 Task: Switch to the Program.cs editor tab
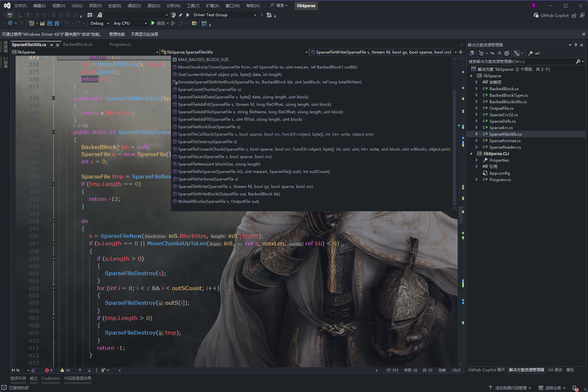pyautogui.click(x=120, y=44)
